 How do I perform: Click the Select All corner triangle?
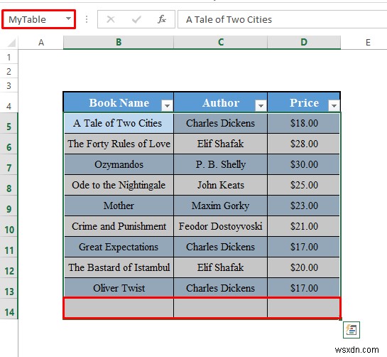(11, 43)
